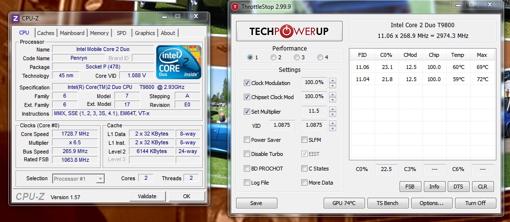Click the Set Multiplier 11.5 value field
Image resolution: width=510 pixels, height=222 pixels.
[x=314, y=111]
